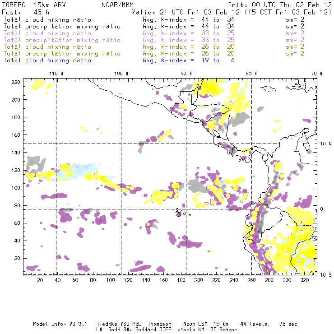Select the "Tiedtke" cumulus scheme text
This screenshot has height=334, width=334.
(107, 324)
